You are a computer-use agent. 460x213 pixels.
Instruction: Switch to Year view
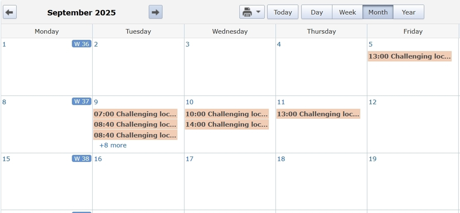pos(408,12)
